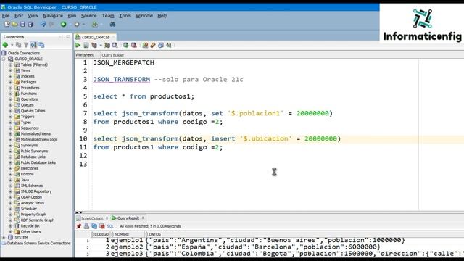The width and height of the screenshot is (464, 261).
Task: Click the binoculars Find DB Object icon
Action: (x=112, y=24)
